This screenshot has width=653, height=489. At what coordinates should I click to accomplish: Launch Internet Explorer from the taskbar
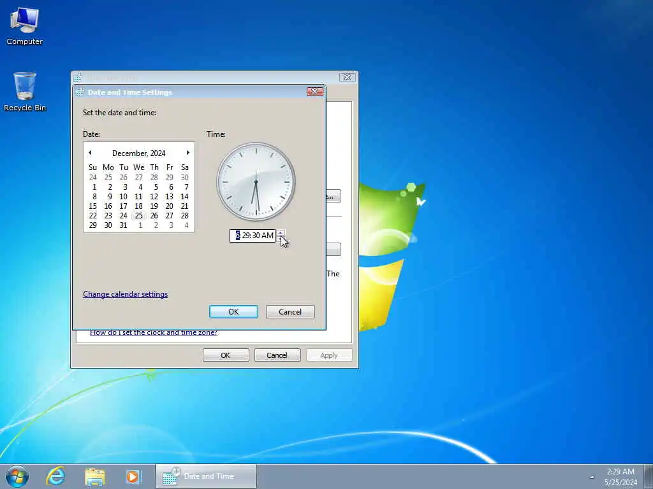point(56,476)
